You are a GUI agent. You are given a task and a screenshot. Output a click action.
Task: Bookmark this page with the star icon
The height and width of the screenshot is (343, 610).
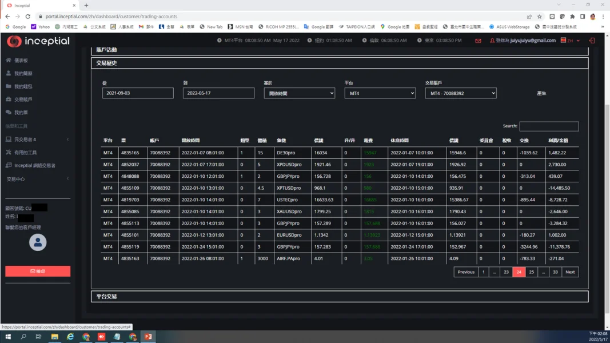tap(539, 17)
